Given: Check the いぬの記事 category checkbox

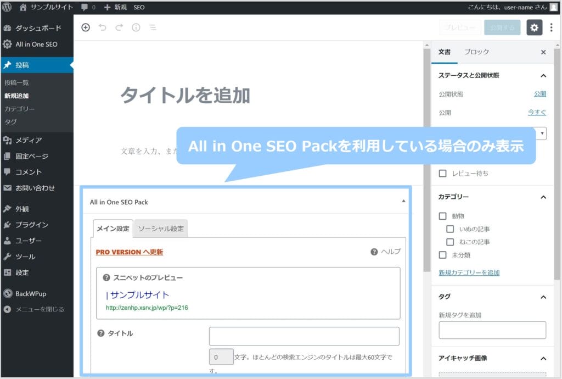Looking at the screenshot, I should tap(450, 228).
